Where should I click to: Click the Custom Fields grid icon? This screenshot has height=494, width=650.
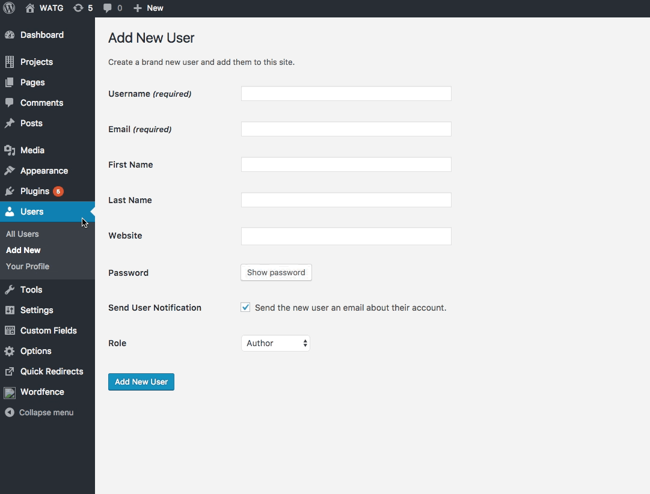point(10,331)
